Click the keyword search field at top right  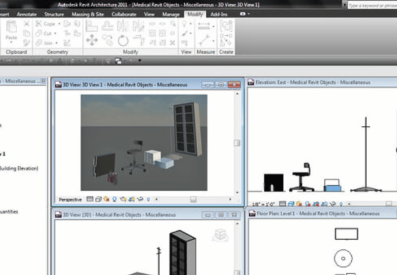point(371,5)
